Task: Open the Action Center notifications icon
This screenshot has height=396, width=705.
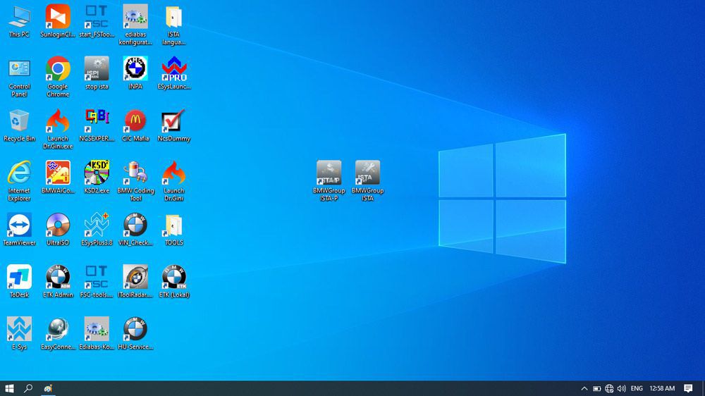Action: [x=688, y=388]
